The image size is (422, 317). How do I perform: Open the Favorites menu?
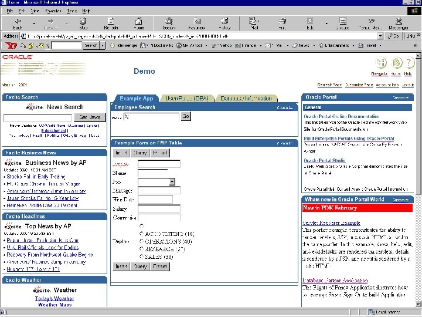tap(53, 11)
